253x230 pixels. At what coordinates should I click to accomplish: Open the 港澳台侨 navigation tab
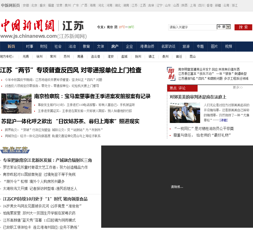pyautogui.click(x=147, y=47)
